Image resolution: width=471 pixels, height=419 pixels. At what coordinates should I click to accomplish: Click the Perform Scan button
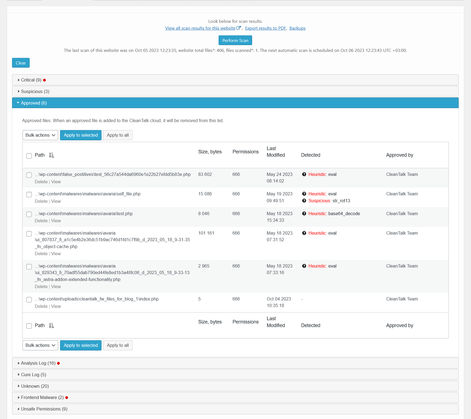(235, 40)
